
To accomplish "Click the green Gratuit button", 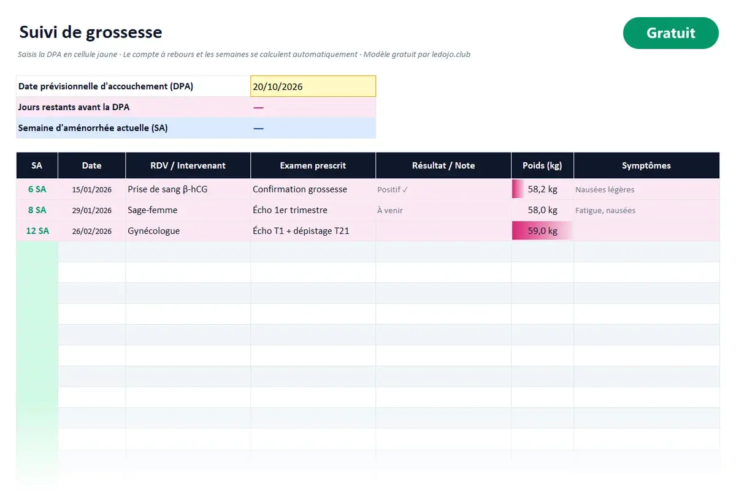I will coord(670,33).
